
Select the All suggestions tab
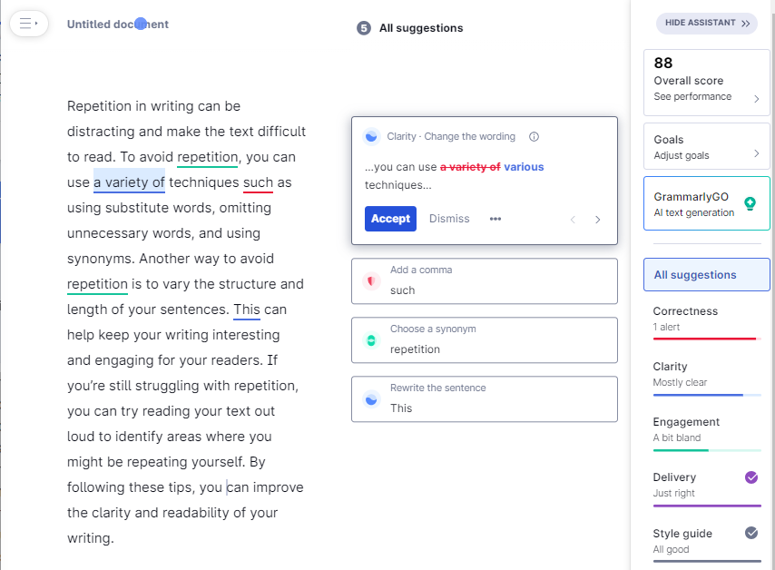tap(706, 275)
